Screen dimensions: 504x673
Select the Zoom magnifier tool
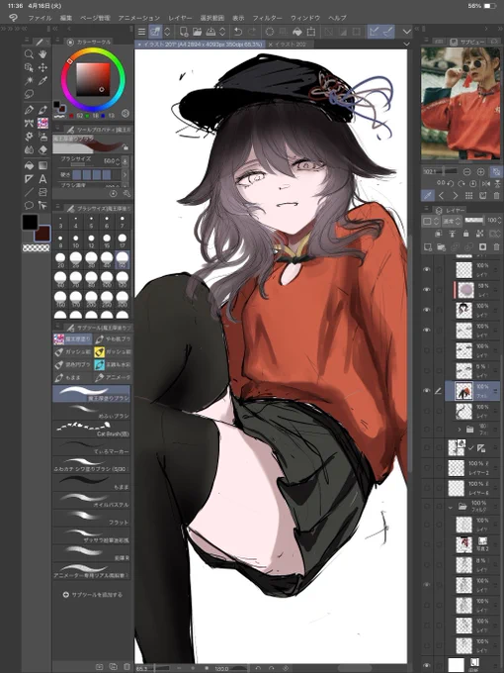(x=29, y=54)
